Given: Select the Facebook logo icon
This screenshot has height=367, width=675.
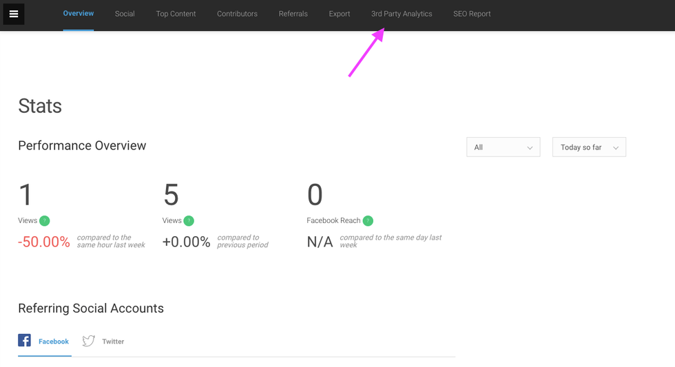Looking at the screenshot, I should (x=25, y=341).
